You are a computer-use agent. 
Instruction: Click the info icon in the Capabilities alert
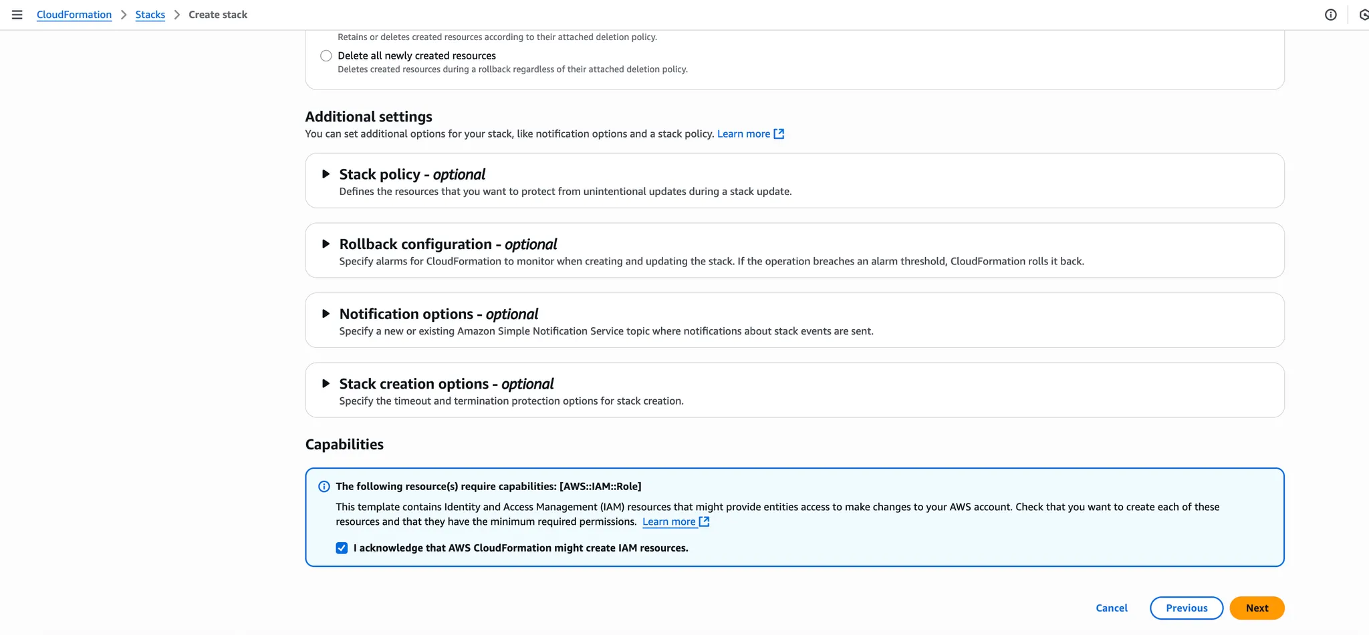(324, 487)
